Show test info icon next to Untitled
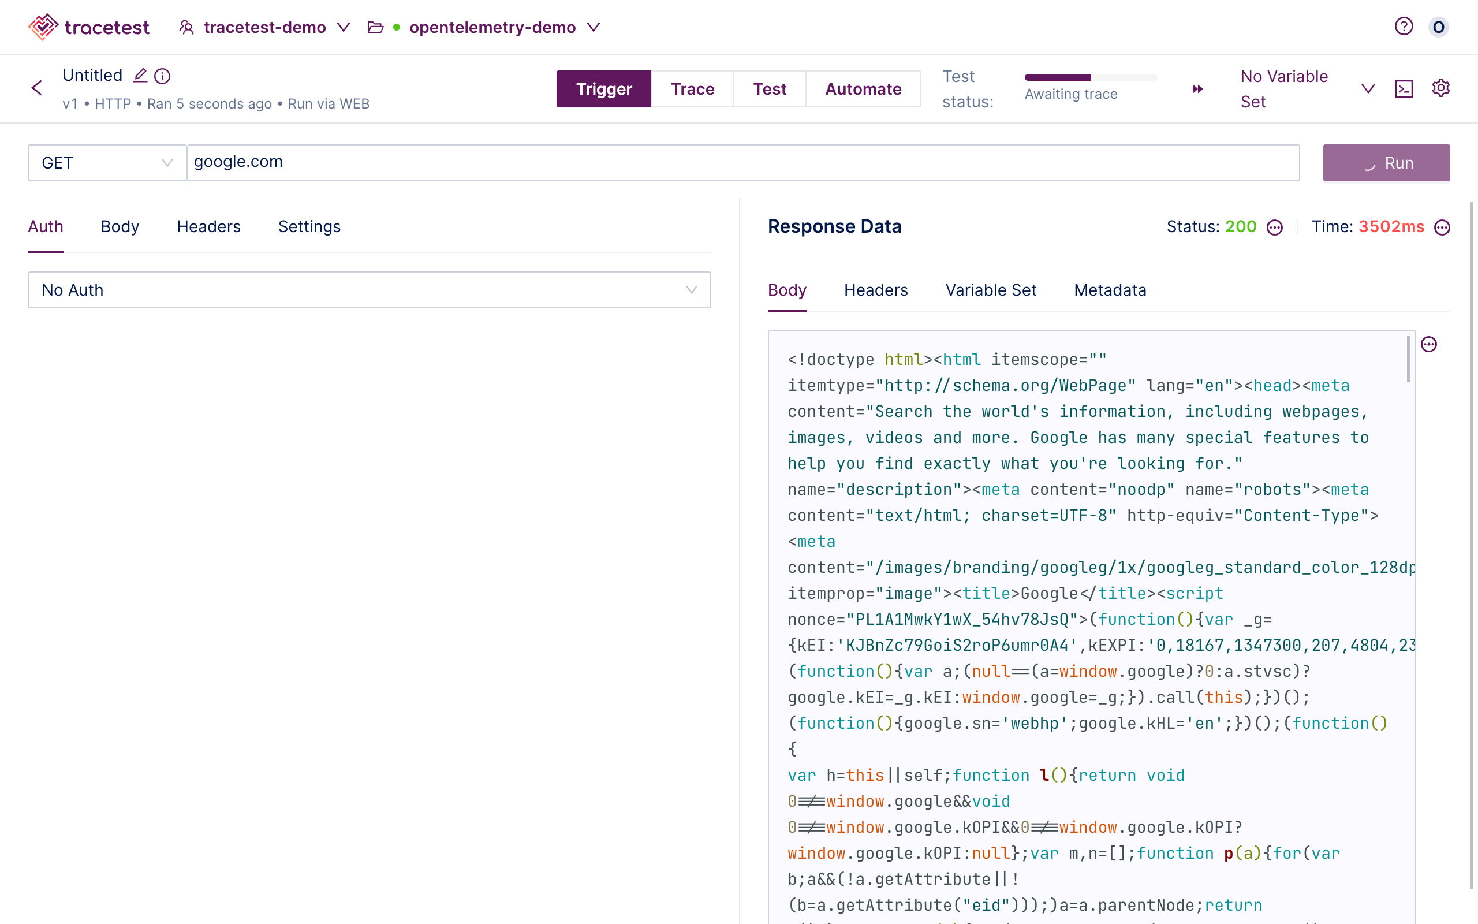This screenshot has height=924, width=1478. 162,76
